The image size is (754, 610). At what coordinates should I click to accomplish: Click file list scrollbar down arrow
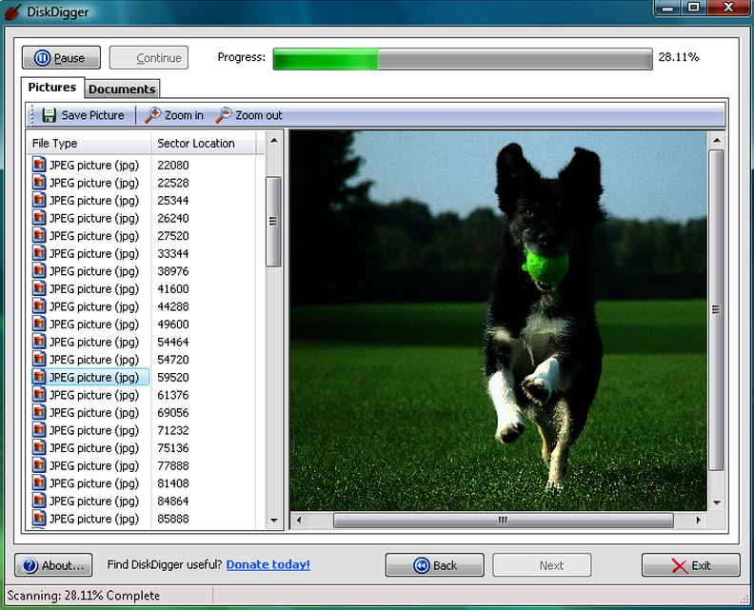(273, 521)
